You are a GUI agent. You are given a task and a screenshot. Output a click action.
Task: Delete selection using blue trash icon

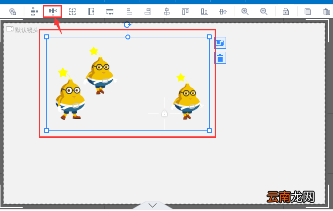220,58
